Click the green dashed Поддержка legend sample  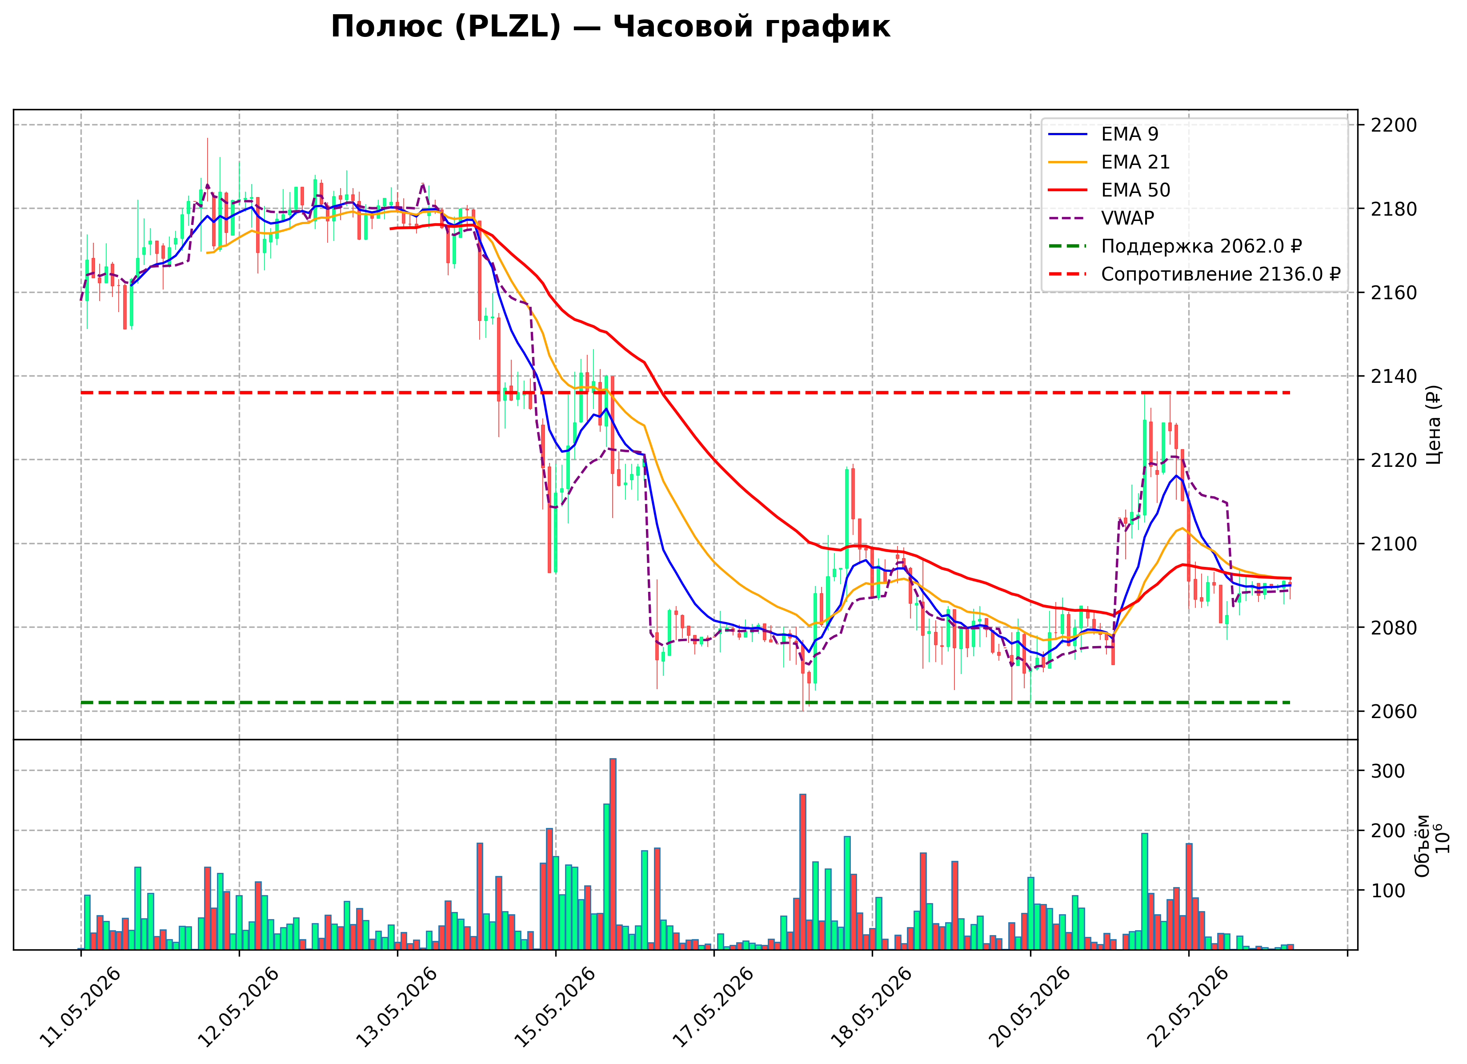pos(1068,246)
